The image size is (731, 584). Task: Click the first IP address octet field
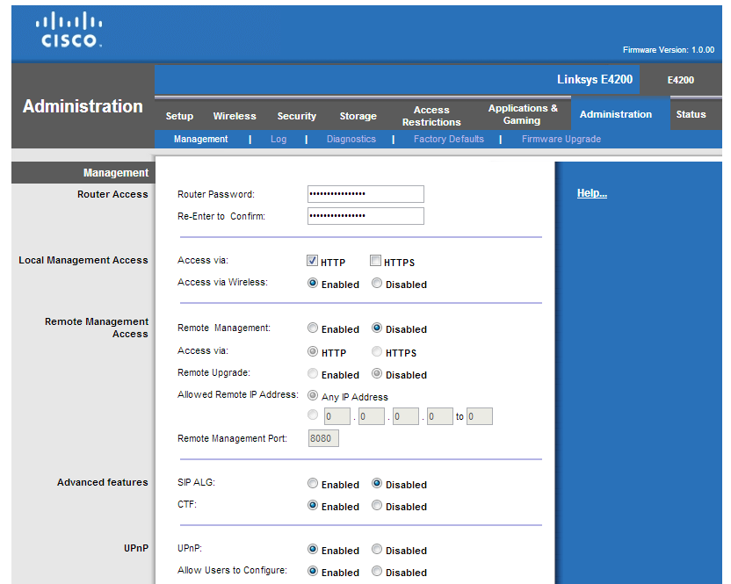(337, 416)
